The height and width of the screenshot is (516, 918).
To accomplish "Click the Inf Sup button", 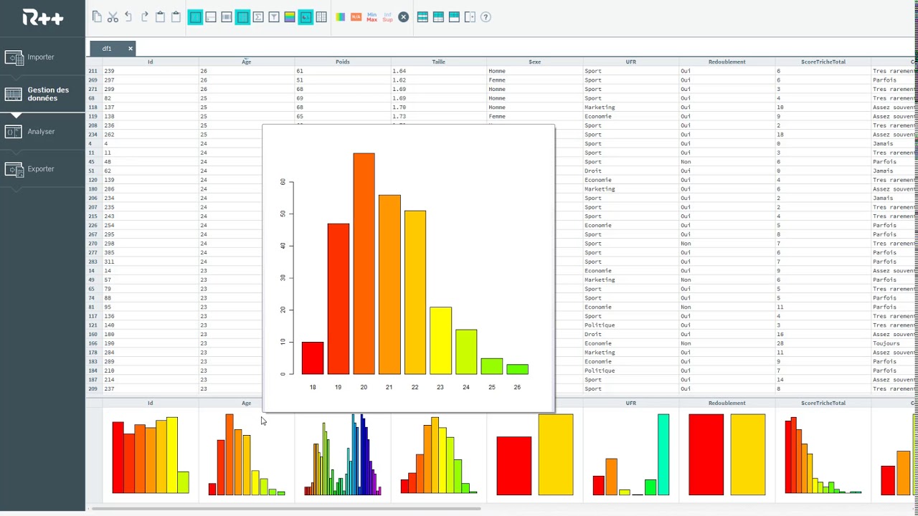I will point(387,17).
